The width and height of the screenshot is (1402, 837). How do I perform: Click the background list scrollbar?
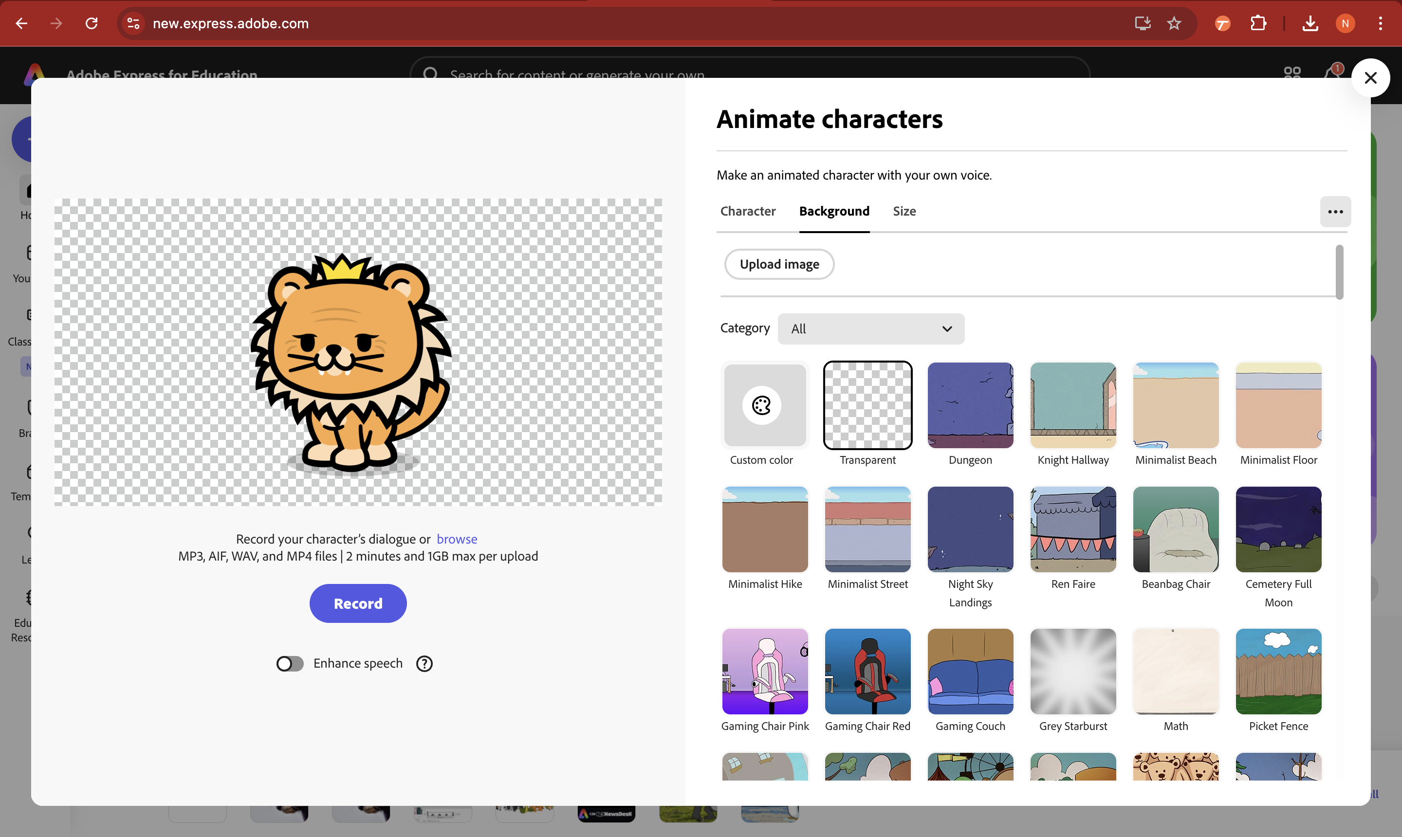pyautogui.click(x=1339, y=272)
